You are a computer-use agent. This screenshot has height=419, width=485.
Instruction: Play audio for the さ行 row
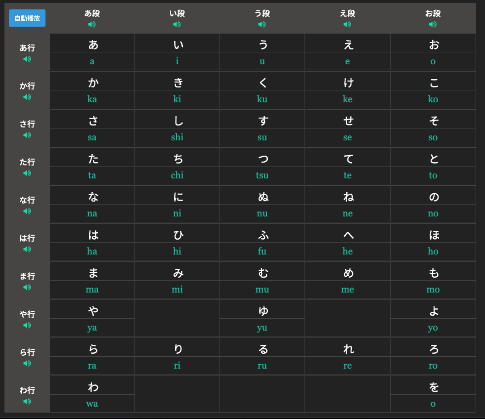[27, 135]
